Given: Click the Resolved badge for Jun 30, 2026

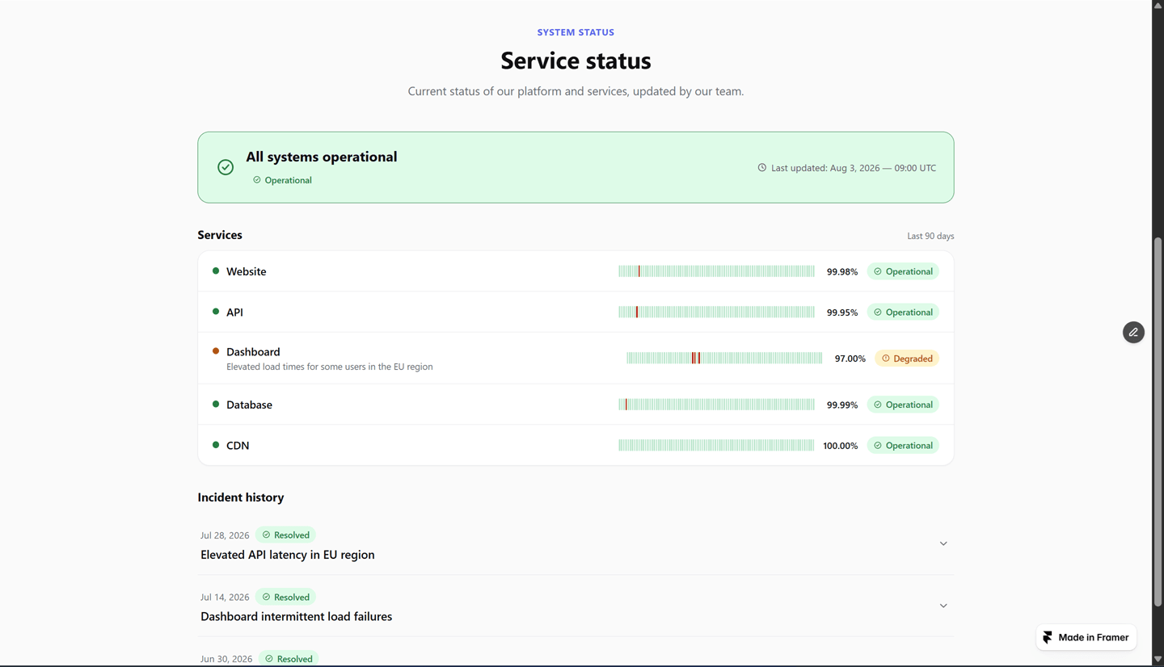Looking at the screenshot, I should pos(289,658).
